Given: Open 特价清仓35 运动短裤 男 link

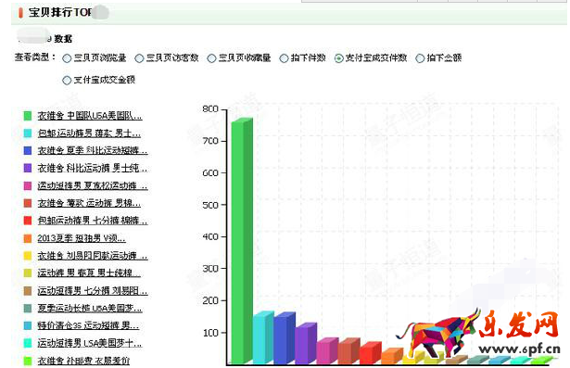Looking at the screenshot, I should (88, 325).
